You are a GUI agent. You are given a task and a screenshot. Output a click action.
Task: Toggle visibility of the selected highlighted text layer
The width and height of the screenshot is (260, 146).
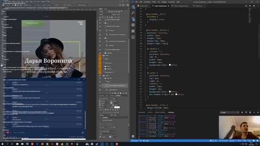(100, 86)
